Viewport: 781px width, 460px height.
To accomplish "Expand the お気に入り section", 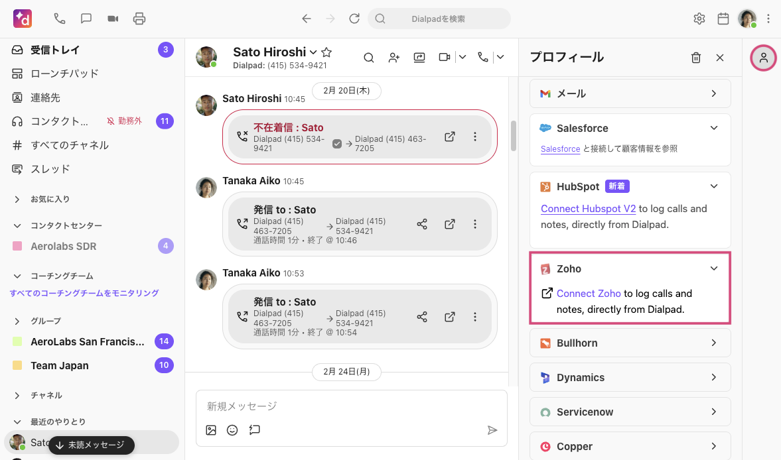I will click(17, 200).
